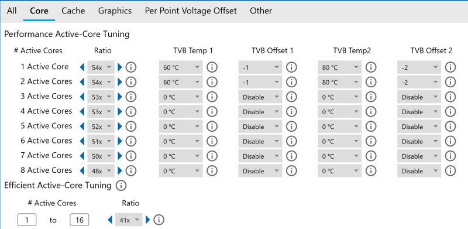This screenshot has height=229, width=468.
Task: Expand TVB Offset 2 dropdown showing -2 for 2 Active Cores
Action: point(419,82)
